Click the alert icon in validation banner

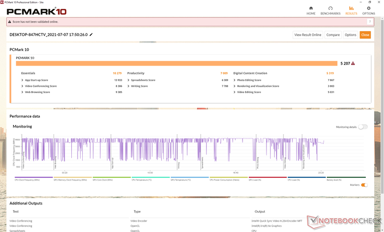10,22
